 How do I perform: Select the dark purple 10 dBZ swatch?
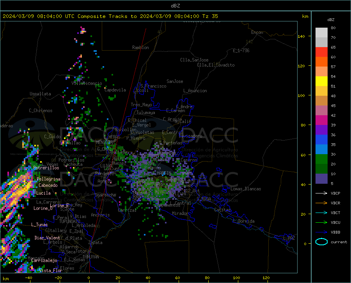[x=321, y=179]
